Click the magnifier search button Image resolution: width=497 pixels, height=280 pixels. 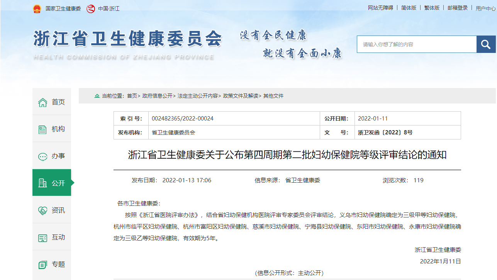(x=486, y=44)
